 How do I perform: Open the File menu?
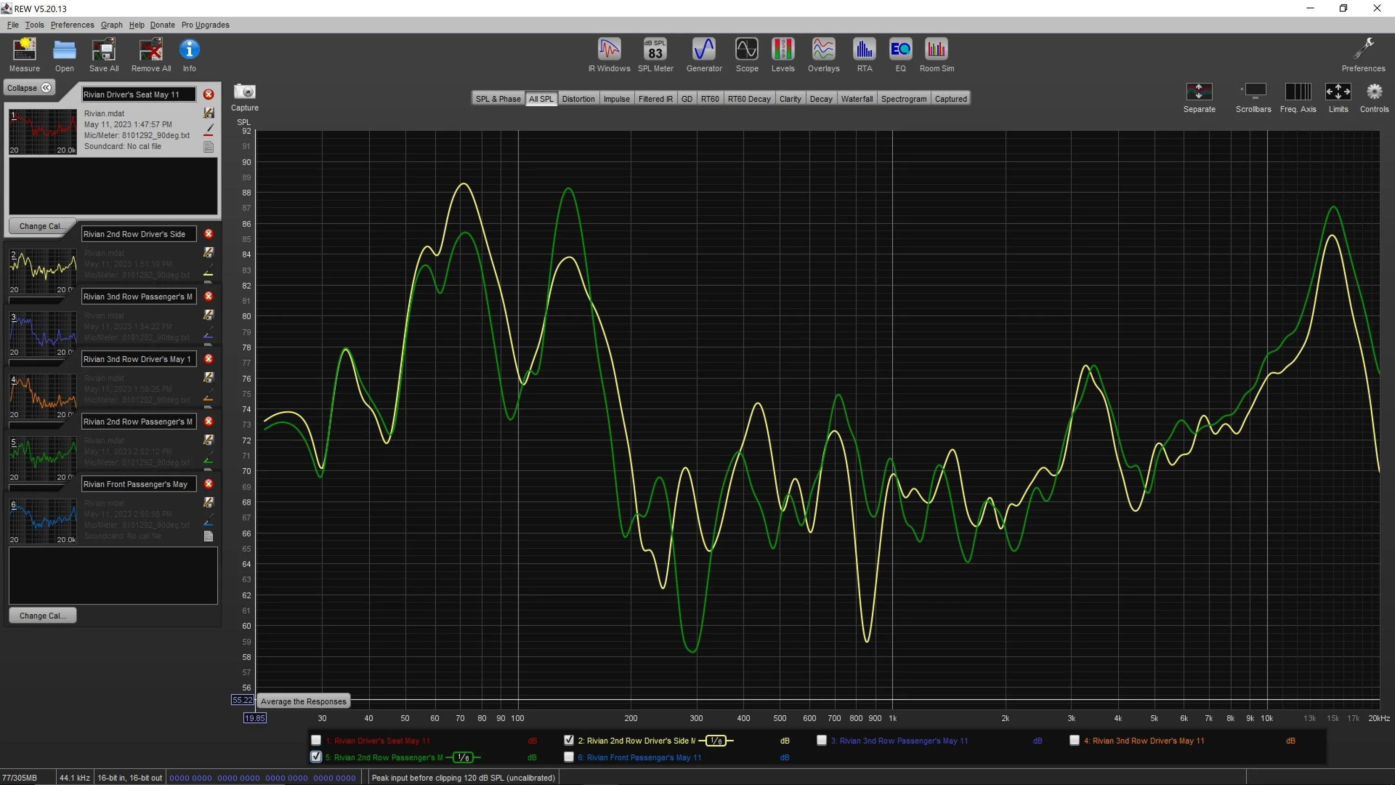(13, 25)
